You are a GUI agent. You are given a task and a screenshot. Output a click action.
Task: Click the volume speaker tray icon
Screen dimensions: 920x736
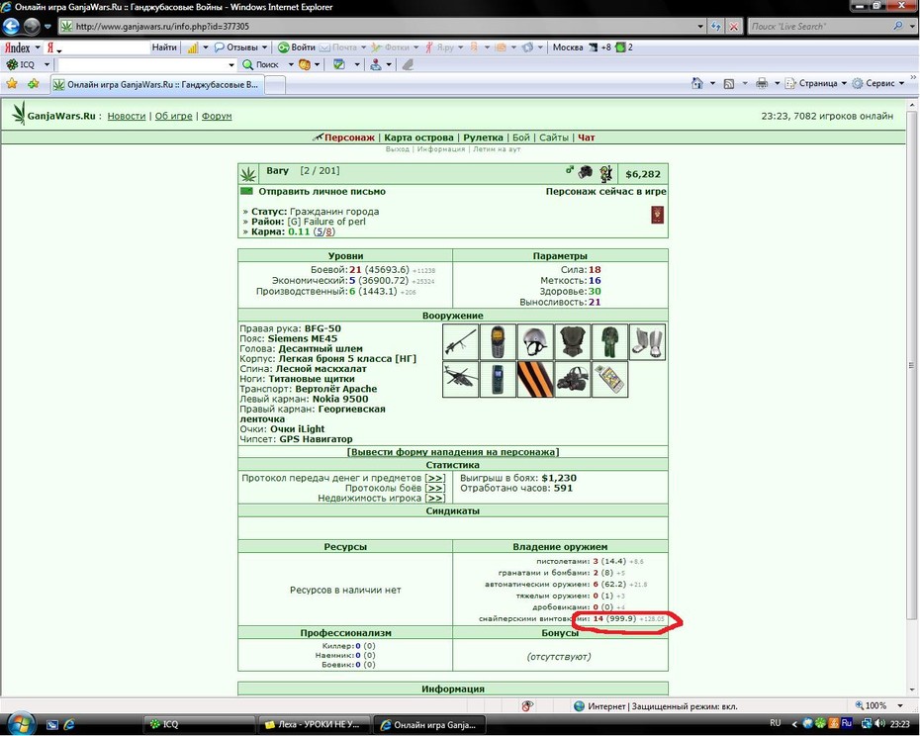click(879, 723)
